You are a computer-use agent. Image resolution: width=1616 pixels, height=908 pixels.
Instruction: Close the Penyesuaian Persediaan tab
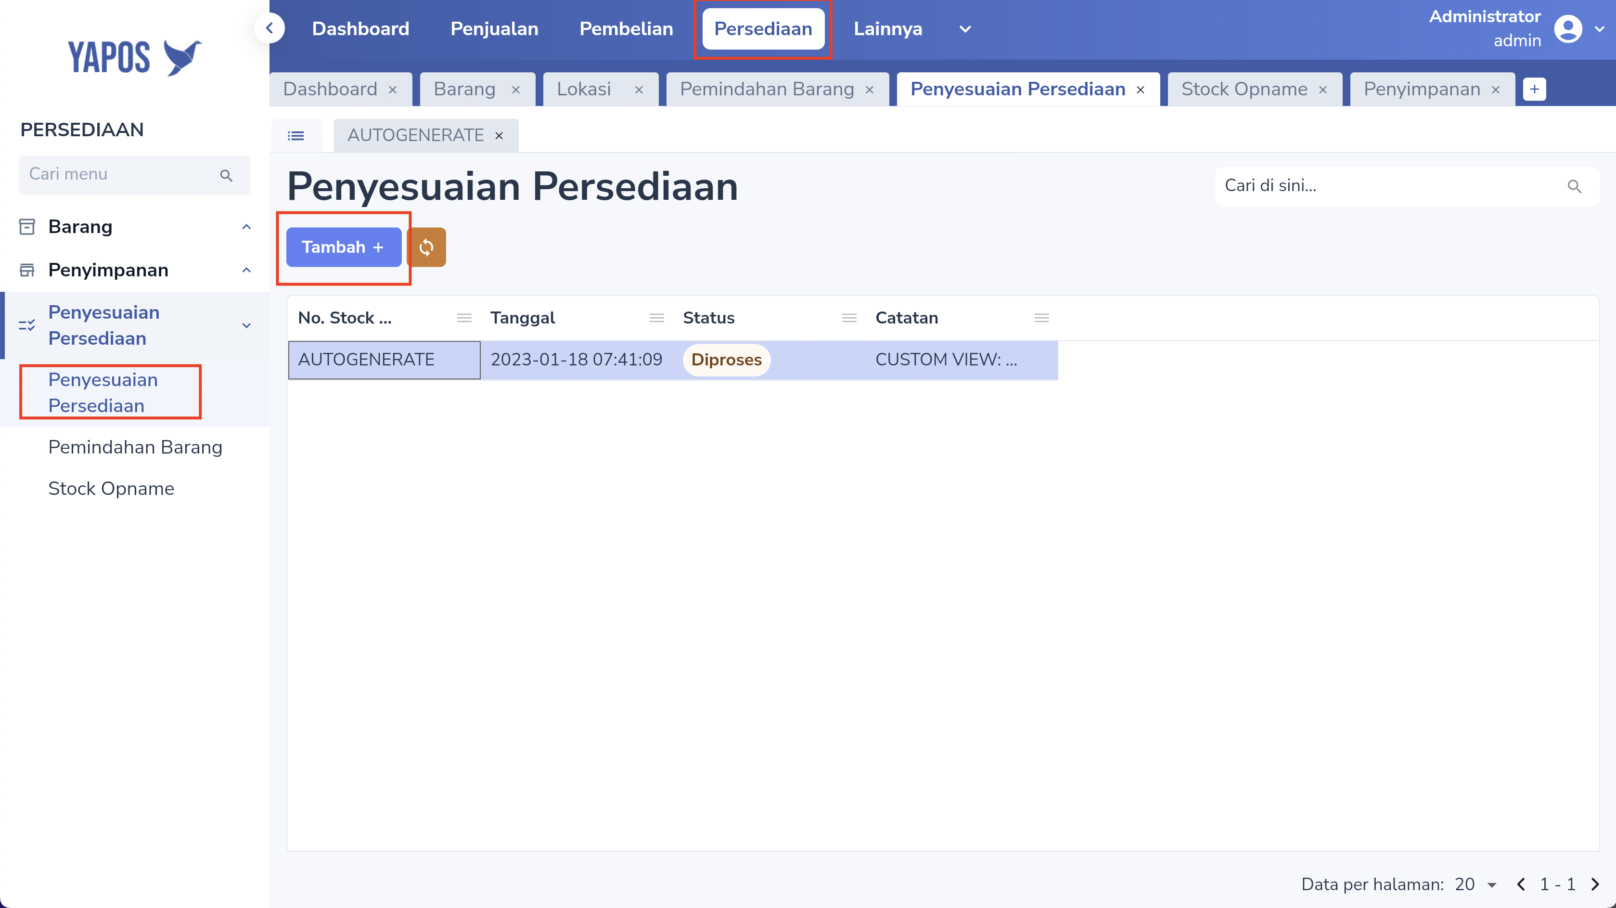click(1141, 90)
